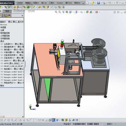Select the 主机架<1> component
Screen dimensions: 126x126
[12, 44]
